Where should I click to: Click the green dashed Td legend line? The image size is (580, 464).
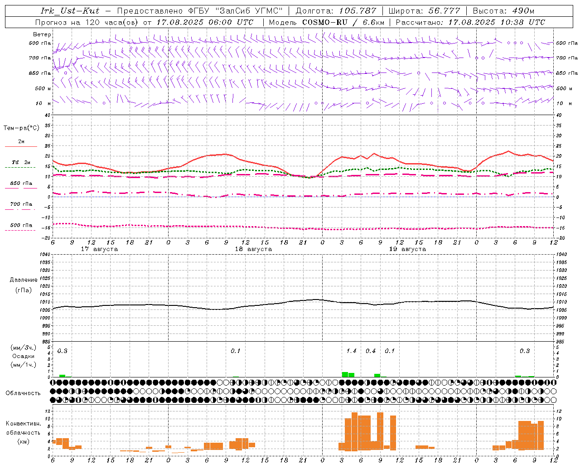click(x=20, y=167)
